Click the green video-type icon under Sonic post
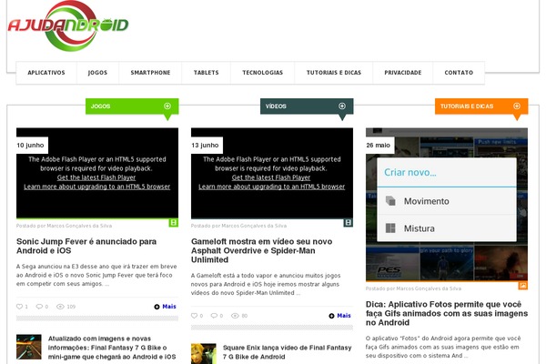This screenshot has width=546, height=364. click(x=174, y=223)
